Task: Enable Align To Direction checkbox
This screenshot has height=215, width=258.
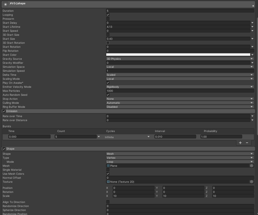Action: pyautogui.click(x=108, y=202)
